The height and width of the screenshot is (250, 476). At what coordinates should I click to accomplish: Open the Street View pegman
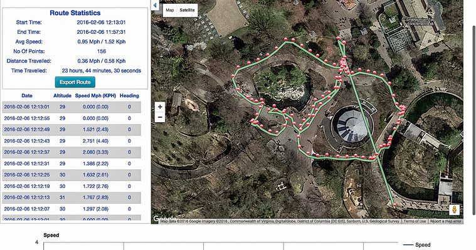point(454,210)
